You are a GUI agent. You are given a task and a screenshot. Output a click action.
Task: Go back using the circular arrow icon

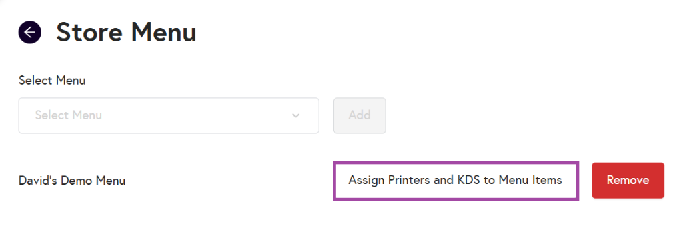29,32
